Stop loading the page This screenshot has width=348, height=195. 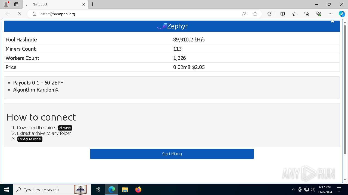[20, 14]
